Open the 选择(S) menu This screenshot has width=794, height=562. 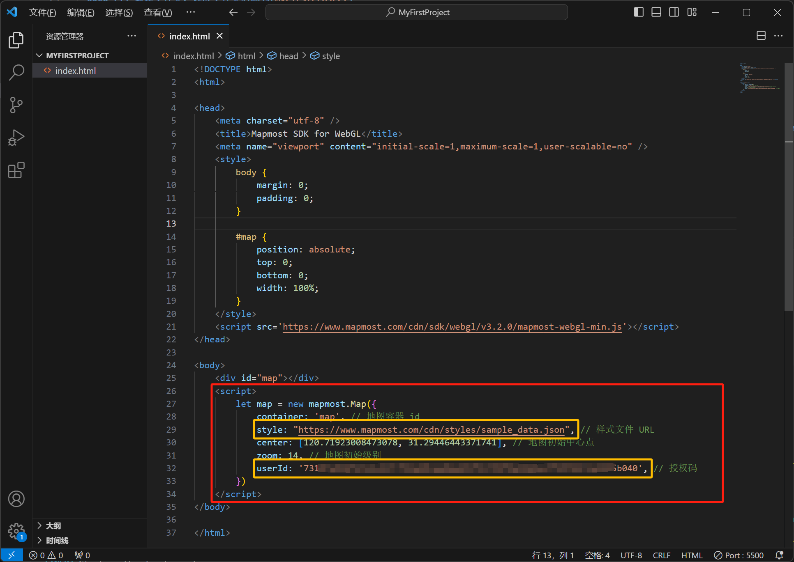[x=119, y=12]
